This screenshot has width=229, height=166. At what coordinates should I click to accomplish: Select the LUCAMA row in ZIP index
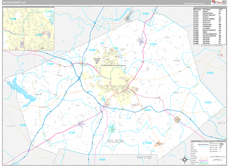(x=208, y=28)
